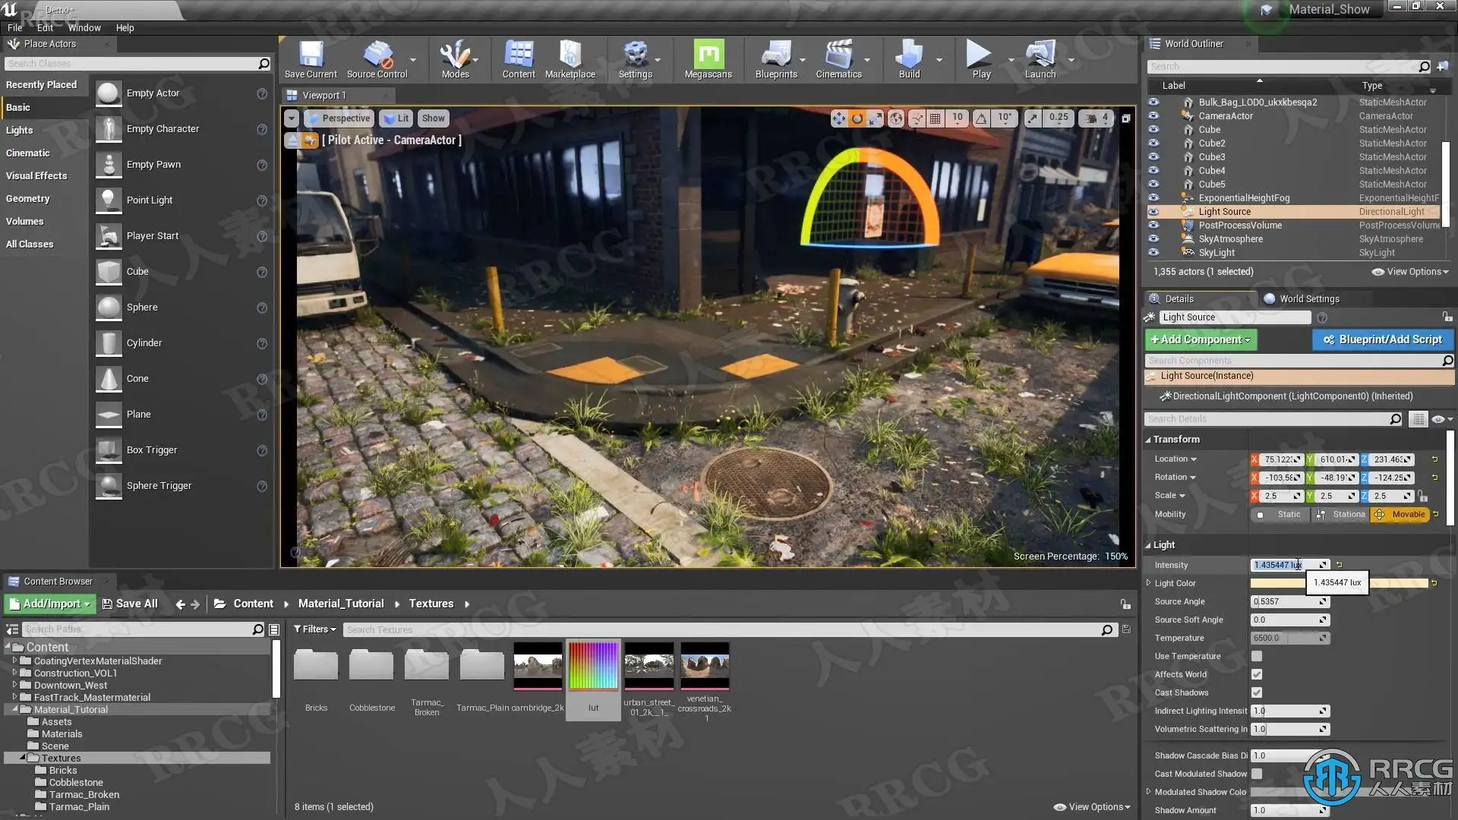Click the Save Current toolbar icon
This screenshot has height=820, width=1458.
click(310, 59)
